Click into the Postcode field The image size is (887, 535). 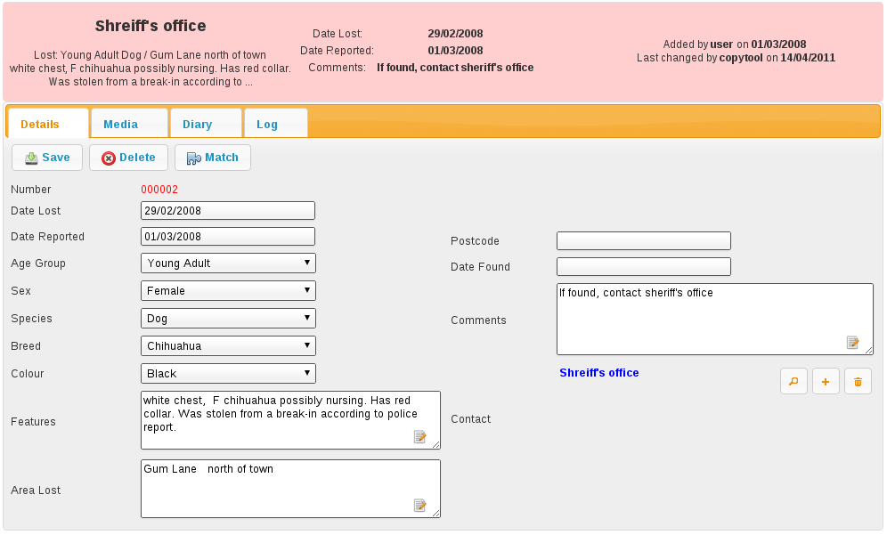point(643,241)
